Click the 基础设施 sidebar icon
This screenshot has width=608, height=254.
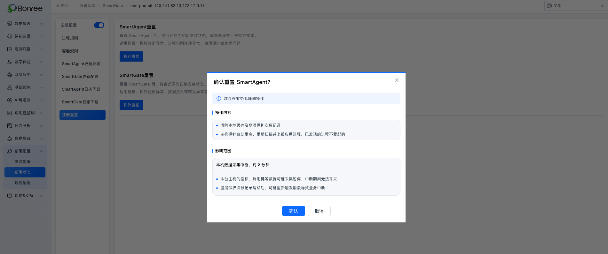pyautogui.click(x=10, y=87)
